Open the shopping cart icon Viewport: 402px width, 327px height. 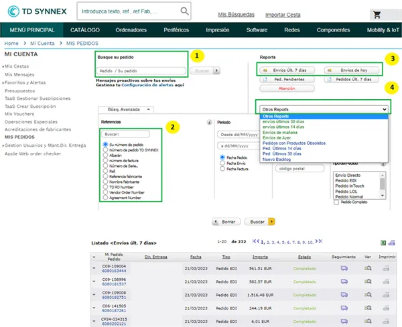(x=377, y=13)
